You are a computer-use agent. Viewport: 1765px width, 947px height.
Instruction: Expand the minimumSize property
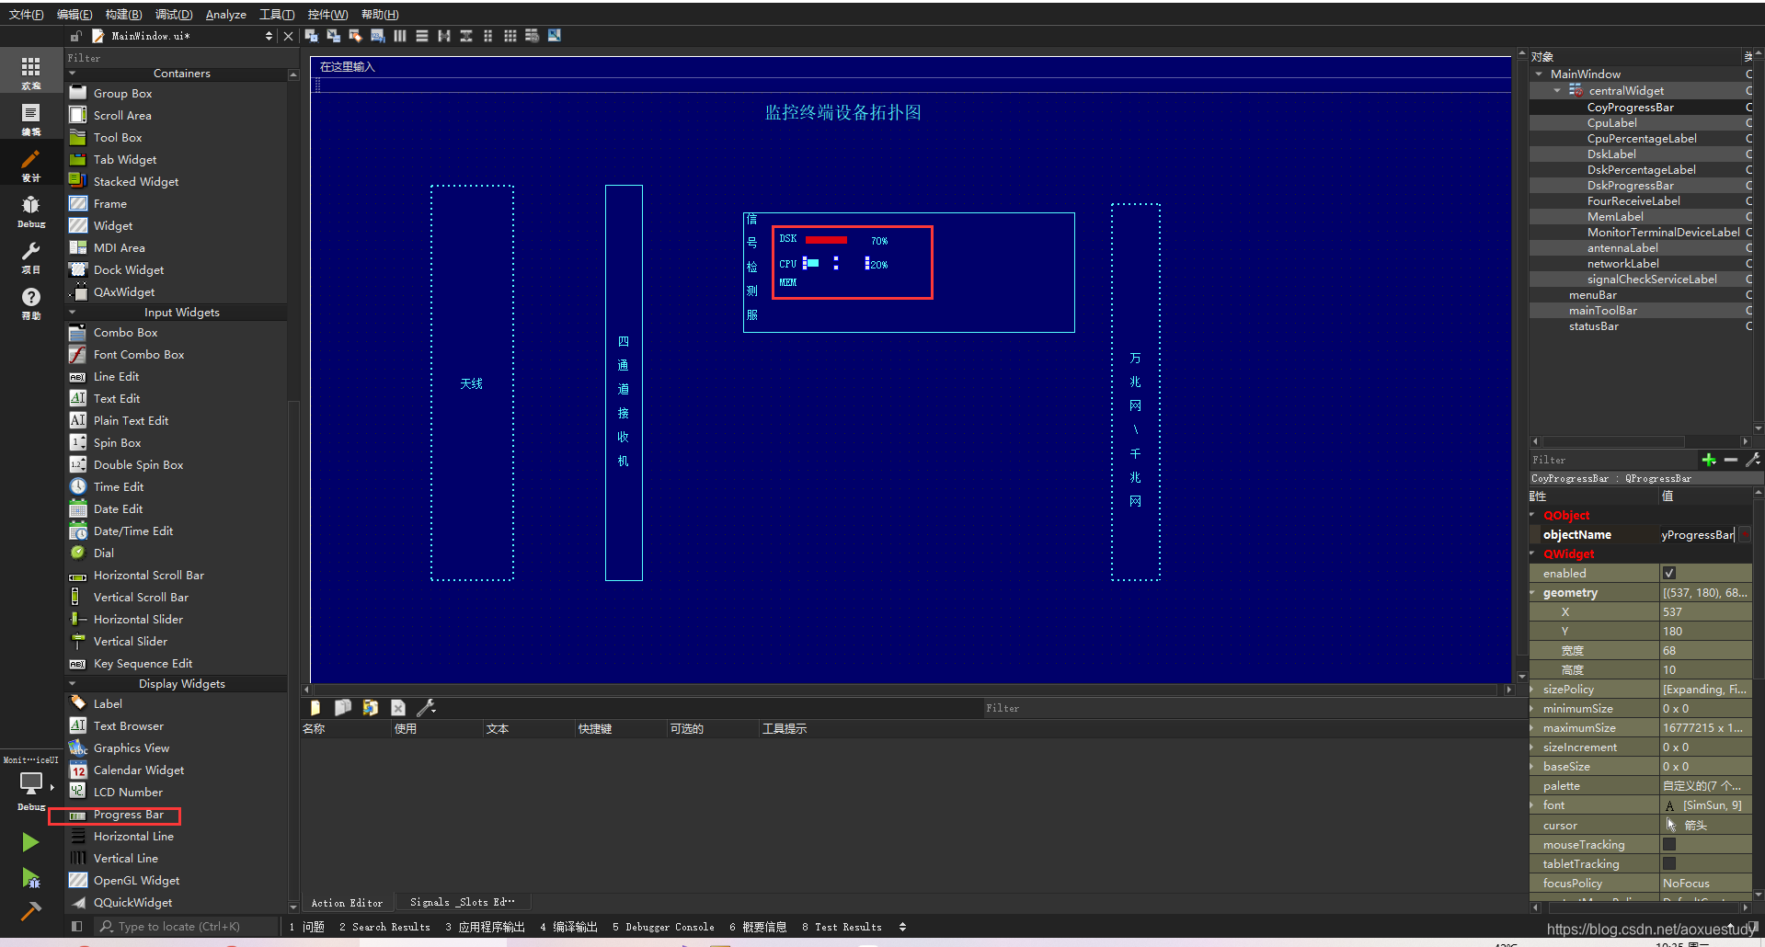coord(1533,708)
